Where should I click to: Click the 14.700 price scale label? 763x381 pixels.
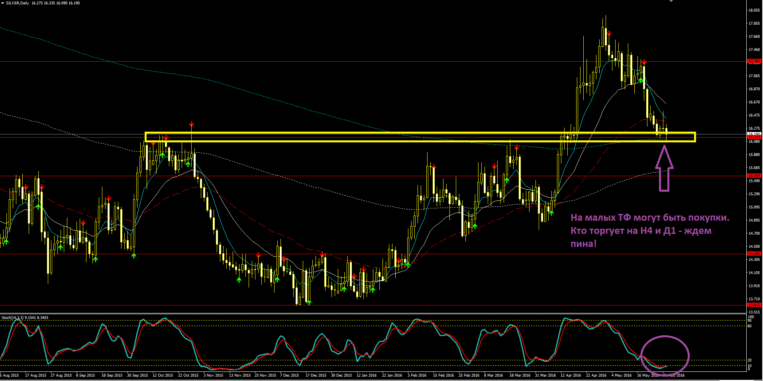point(754,233)
